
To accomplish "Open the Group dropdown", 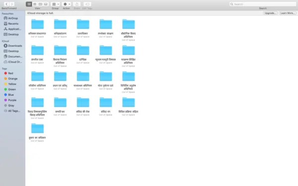I will pos(55,4).
